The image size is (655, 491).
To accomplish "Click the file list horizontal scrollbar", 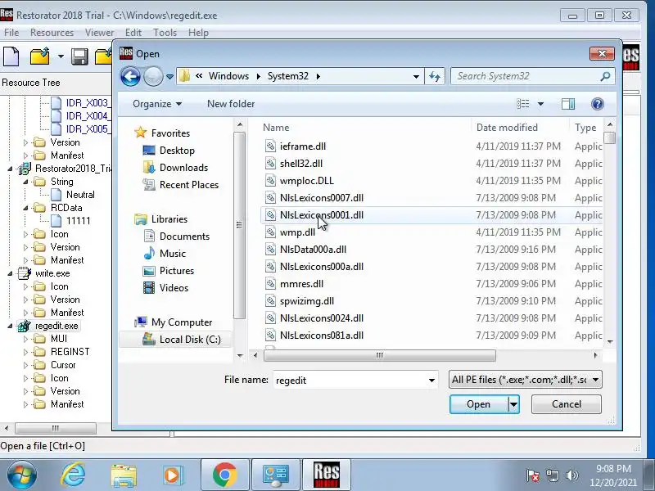I will pyautogui.click(x=379, y=356).
